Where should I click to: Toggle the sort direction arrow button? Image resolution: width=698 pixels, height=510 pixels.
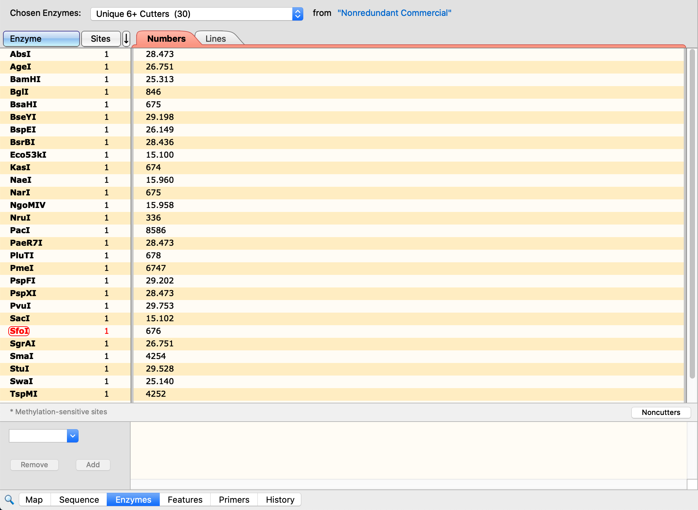126,39
